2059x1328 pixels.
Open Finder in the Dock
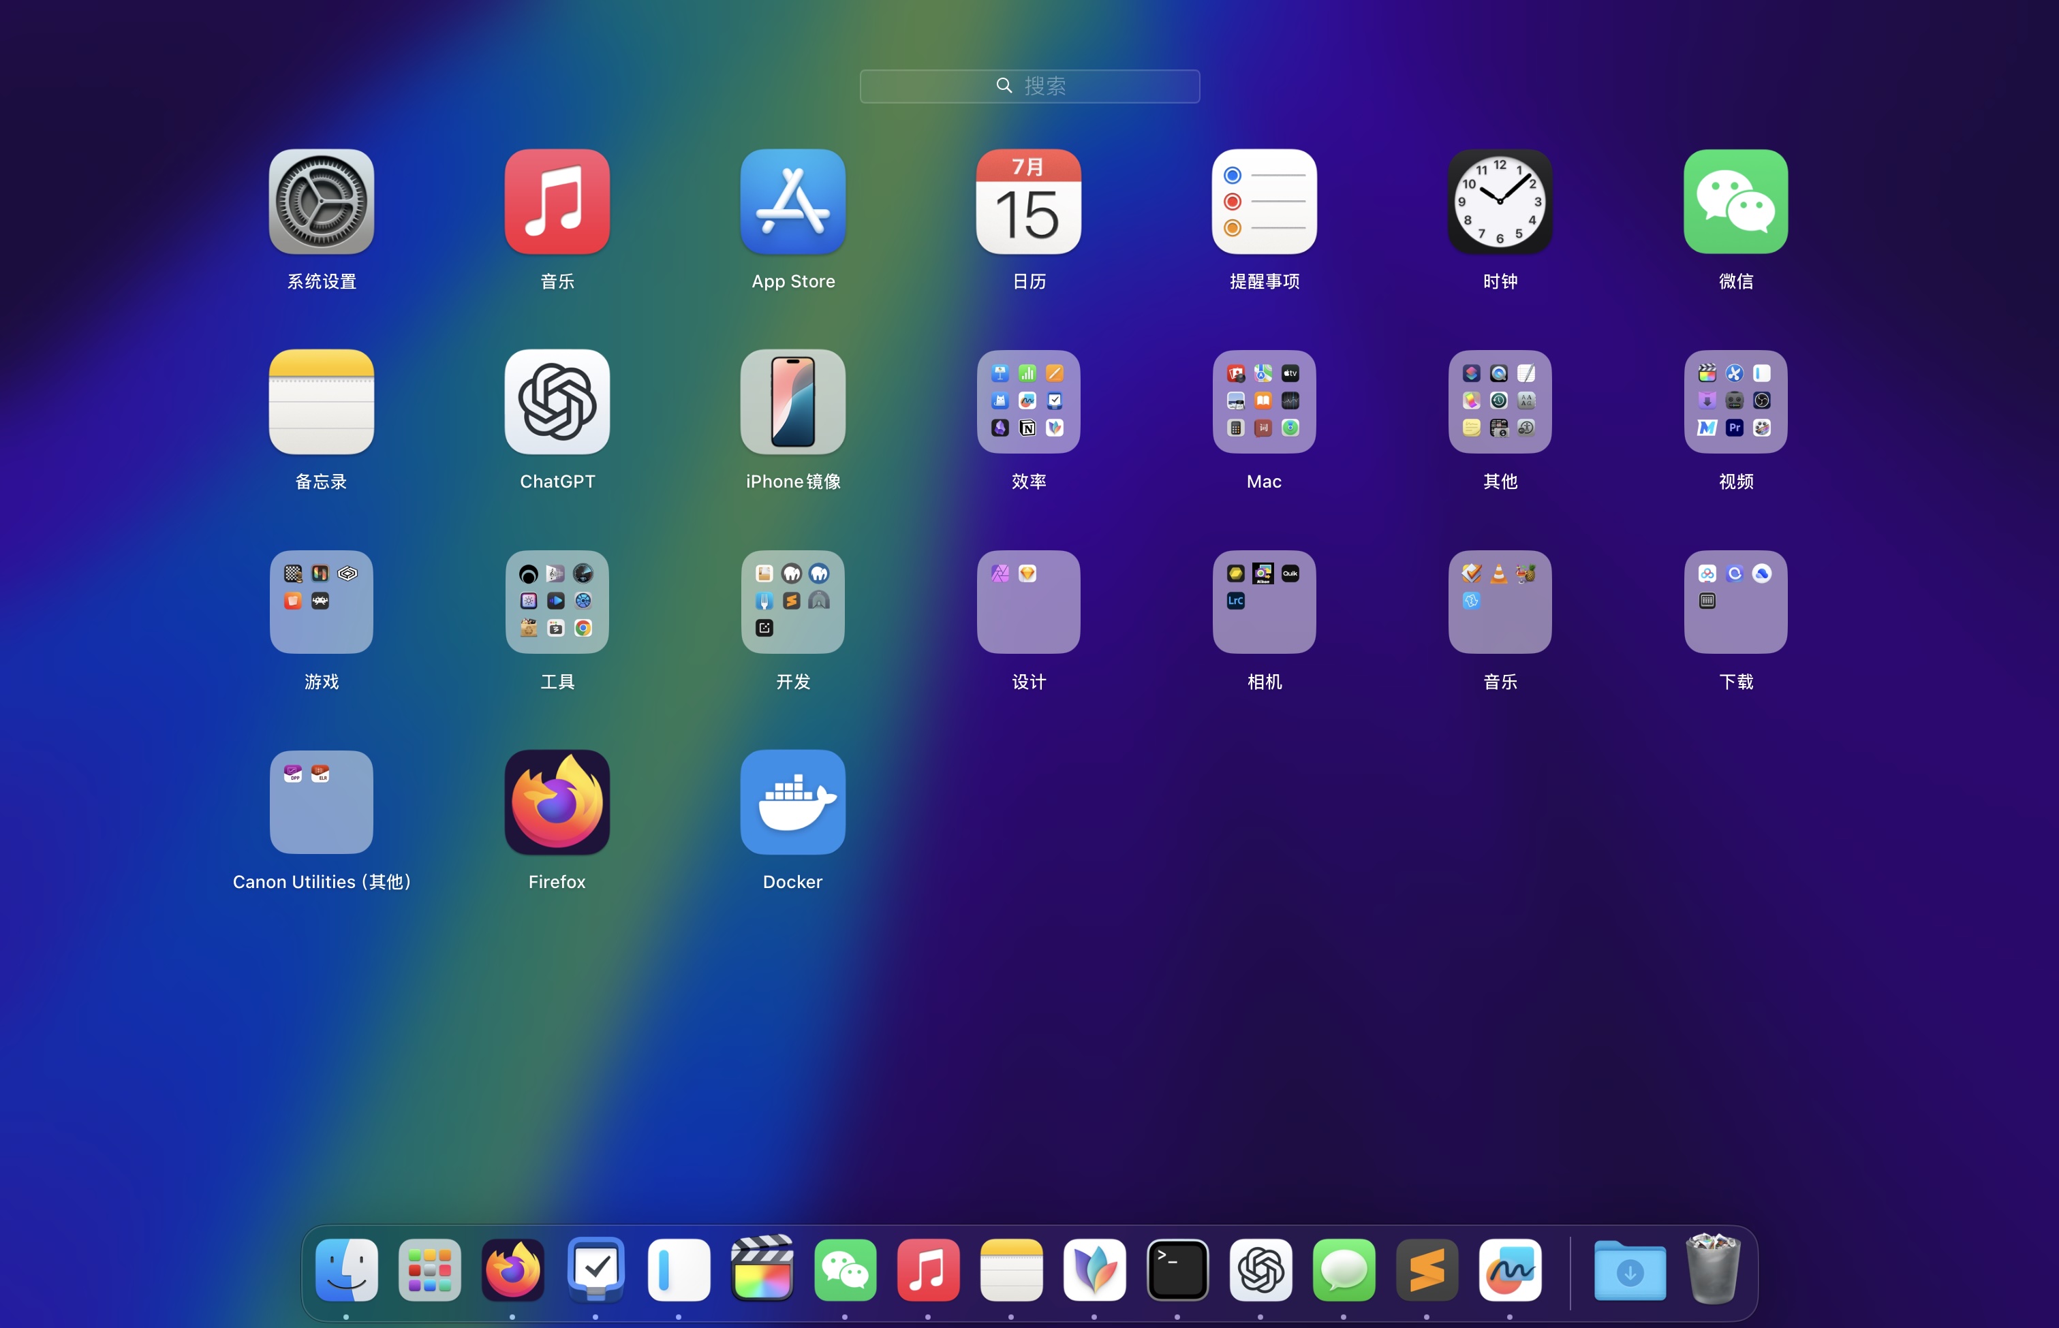[347, 1270]
